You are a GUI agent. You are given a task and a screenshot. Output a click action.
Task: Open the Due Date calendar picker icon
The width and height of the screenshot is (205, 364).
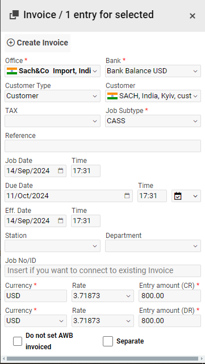coord(127,196)
